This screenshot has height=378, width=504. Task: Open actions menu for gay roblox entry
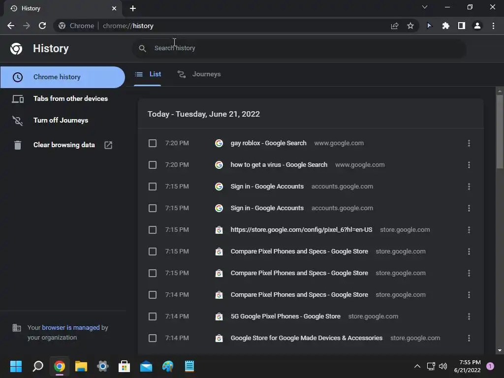[469, 143]
